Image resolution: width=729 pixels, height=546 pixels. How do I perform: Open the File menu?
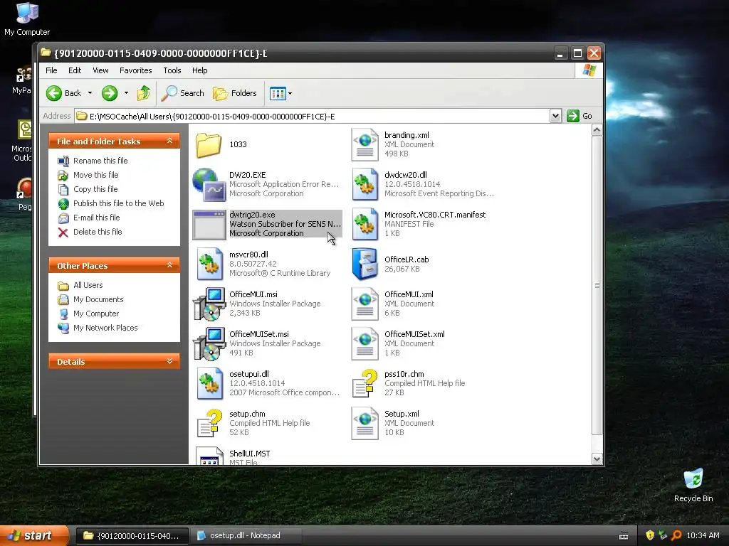(x=51, y=70)
